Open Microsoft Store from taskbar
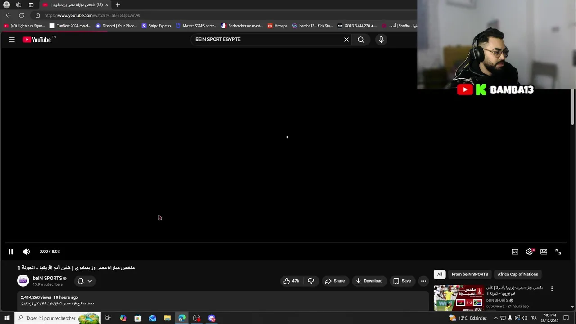This screenshot has height=324, width=576. (138, 318)
